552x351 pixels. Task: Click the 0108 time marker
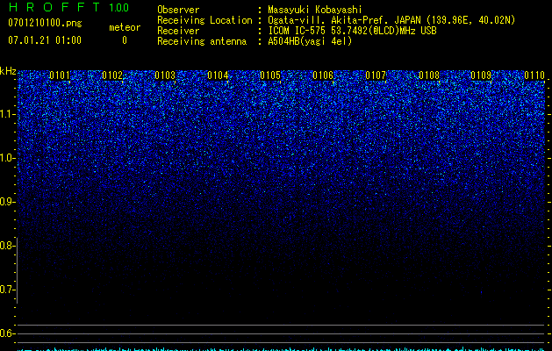click(x=429, y=75)
